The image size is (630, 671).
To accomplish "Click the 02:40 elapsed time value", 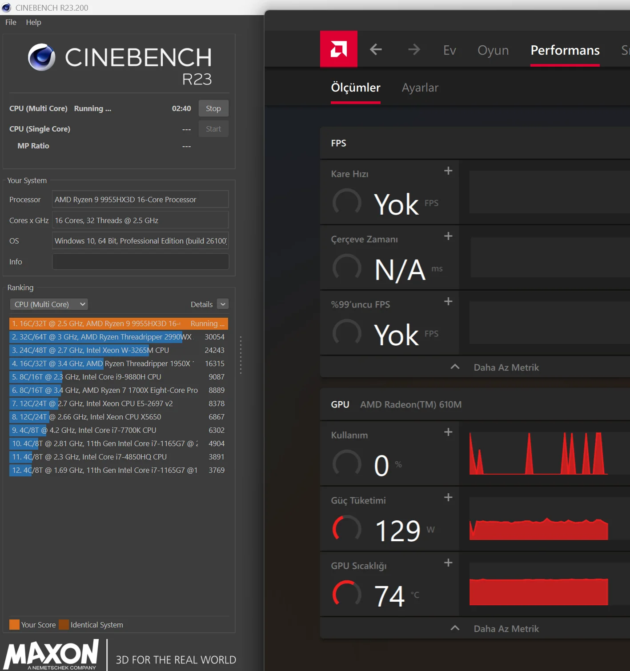I will point(181,108).
